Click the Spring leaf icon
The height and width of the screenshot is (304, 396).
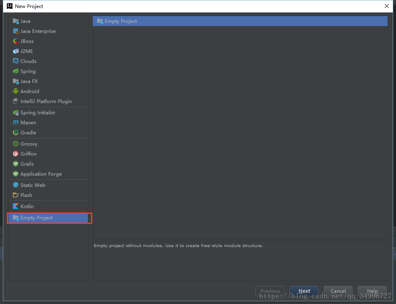pyautogui.click(x=16, y=71)
